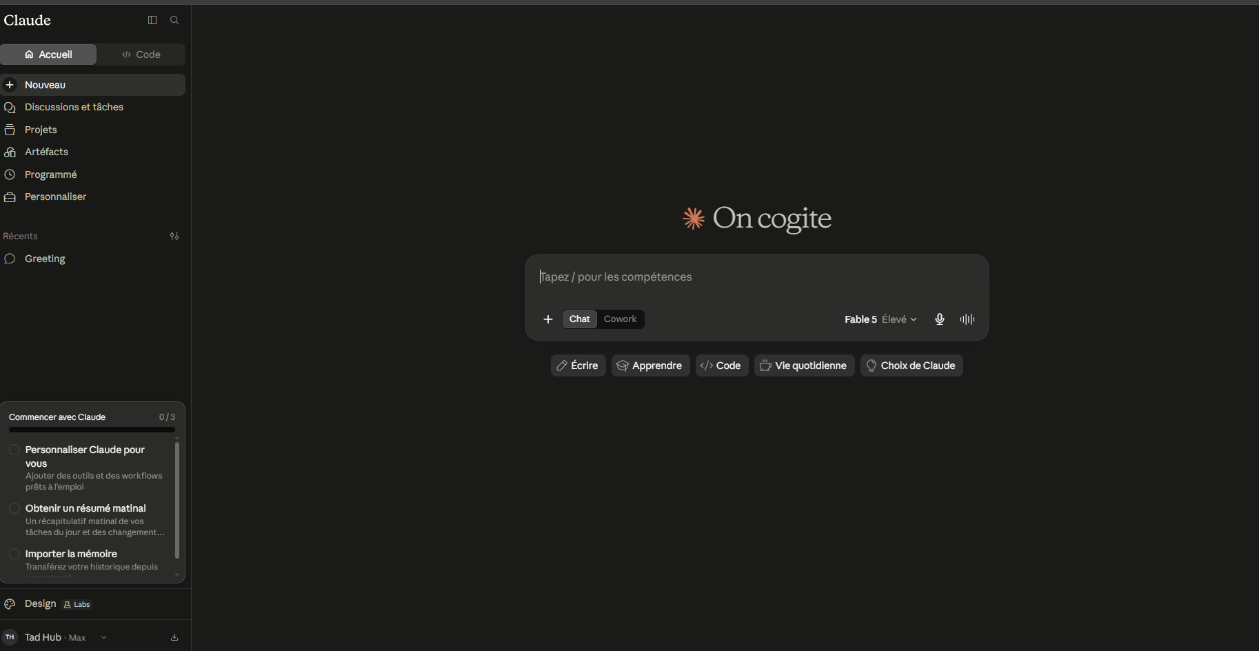Open search with the magnifier icon
This screenshot has height=651, width=1259.
click(174, 20)
